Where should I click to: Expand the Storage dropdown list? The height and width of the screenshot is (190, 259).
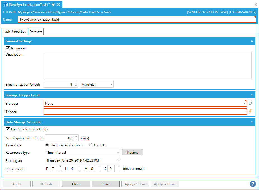(245, 104)
